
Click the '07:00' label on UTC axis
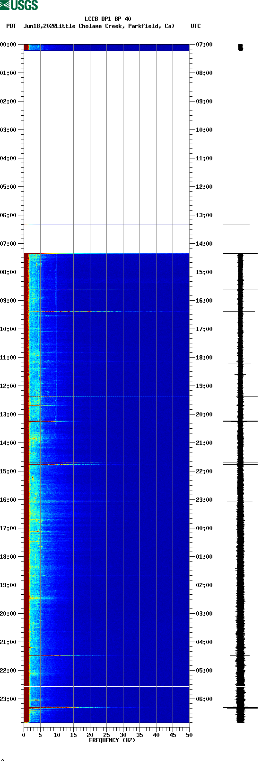click(204, 45)
